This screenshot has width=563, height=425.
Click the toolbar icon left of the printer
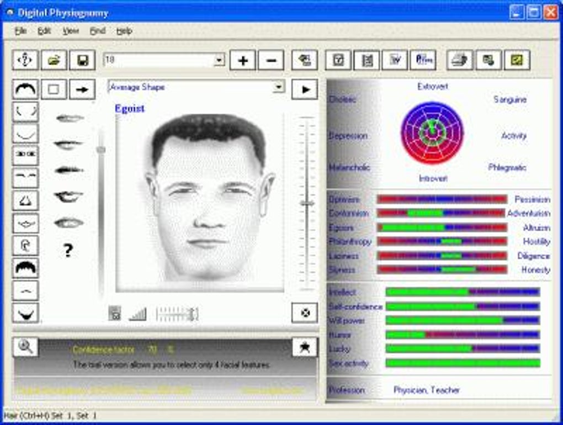click(x=423, y=60)
